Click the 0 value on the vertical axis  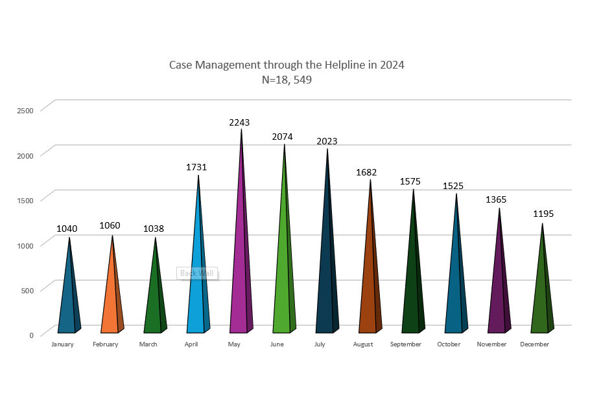coord(31,335)
